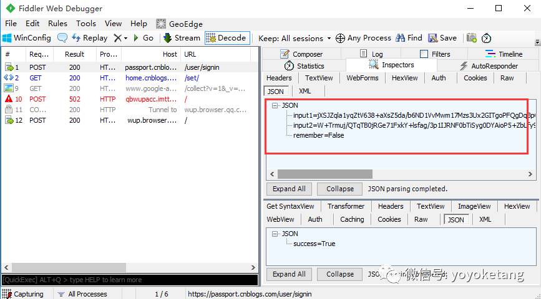
Task: Select request XML tab
Action: pos(305,92)
